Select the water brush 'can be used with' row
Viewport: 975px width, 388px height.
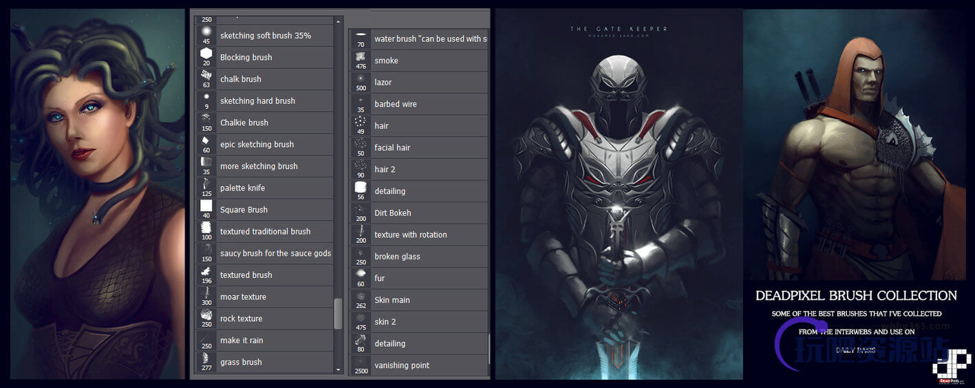[419, 39]
